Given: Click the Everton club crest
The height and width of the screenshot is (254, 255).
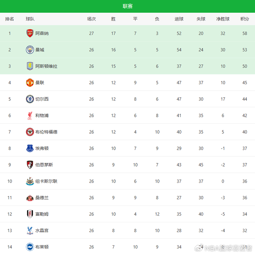Looking at the screenshot, I should pyautogui.click(x=30, y=148).
